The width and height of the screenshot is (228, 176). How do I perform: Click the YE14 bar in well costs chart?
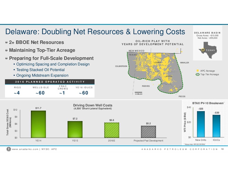(x=38, y=124)
